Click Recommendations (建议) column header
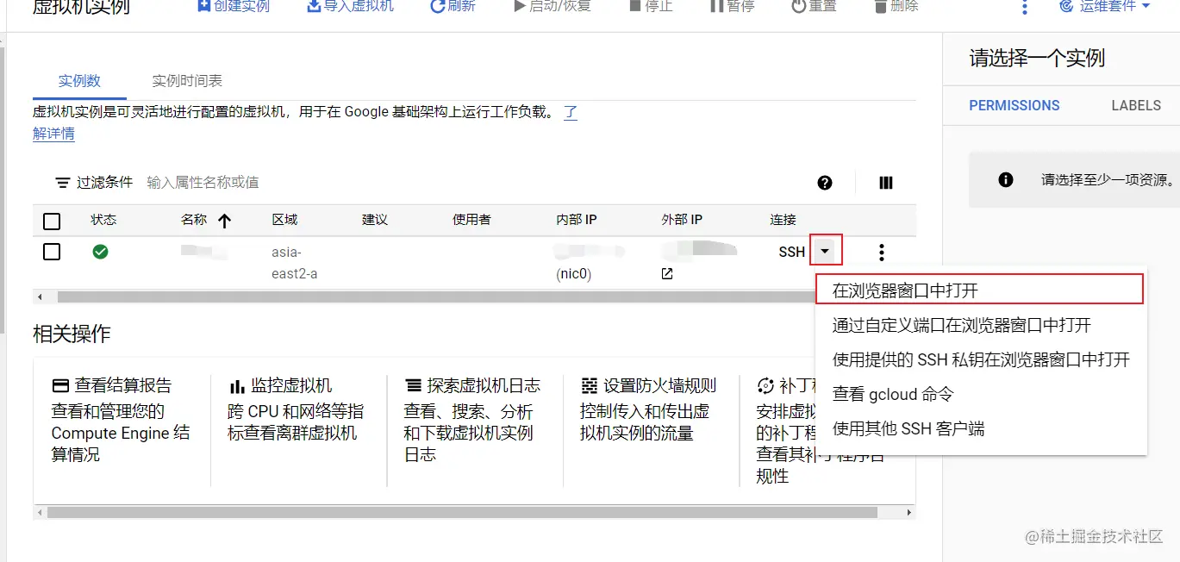This screenshot has width=1180, height=562. [375, 220]
